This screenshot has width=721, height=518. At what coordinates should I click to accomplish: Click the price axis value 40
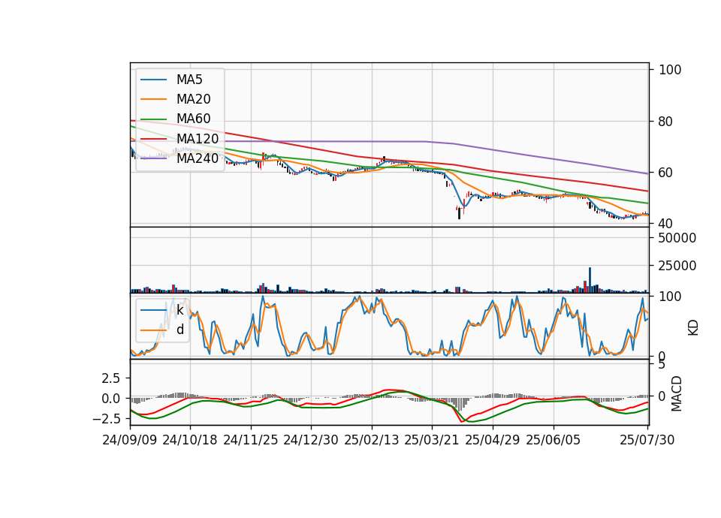click(x=666, y=224)
